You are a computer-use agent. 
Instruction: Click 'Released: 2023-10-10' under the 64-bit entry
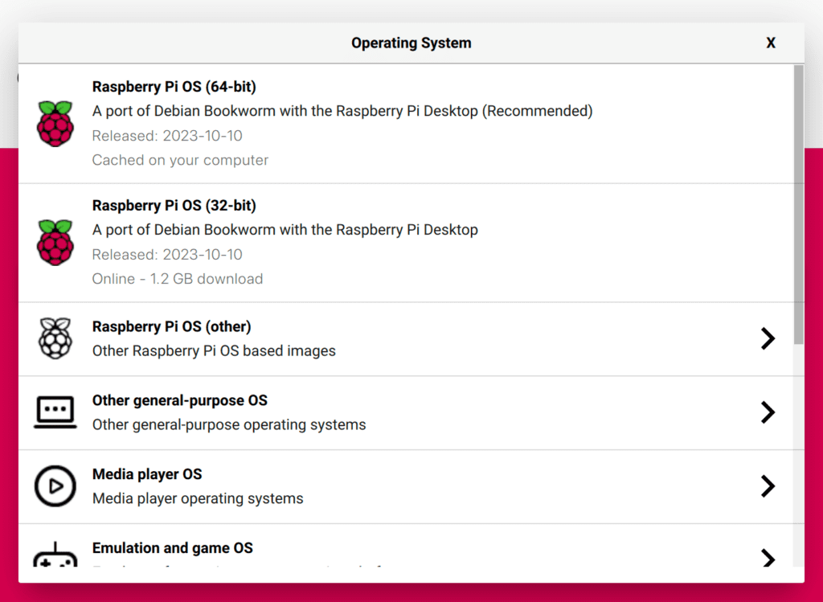(x=167, y=136)
